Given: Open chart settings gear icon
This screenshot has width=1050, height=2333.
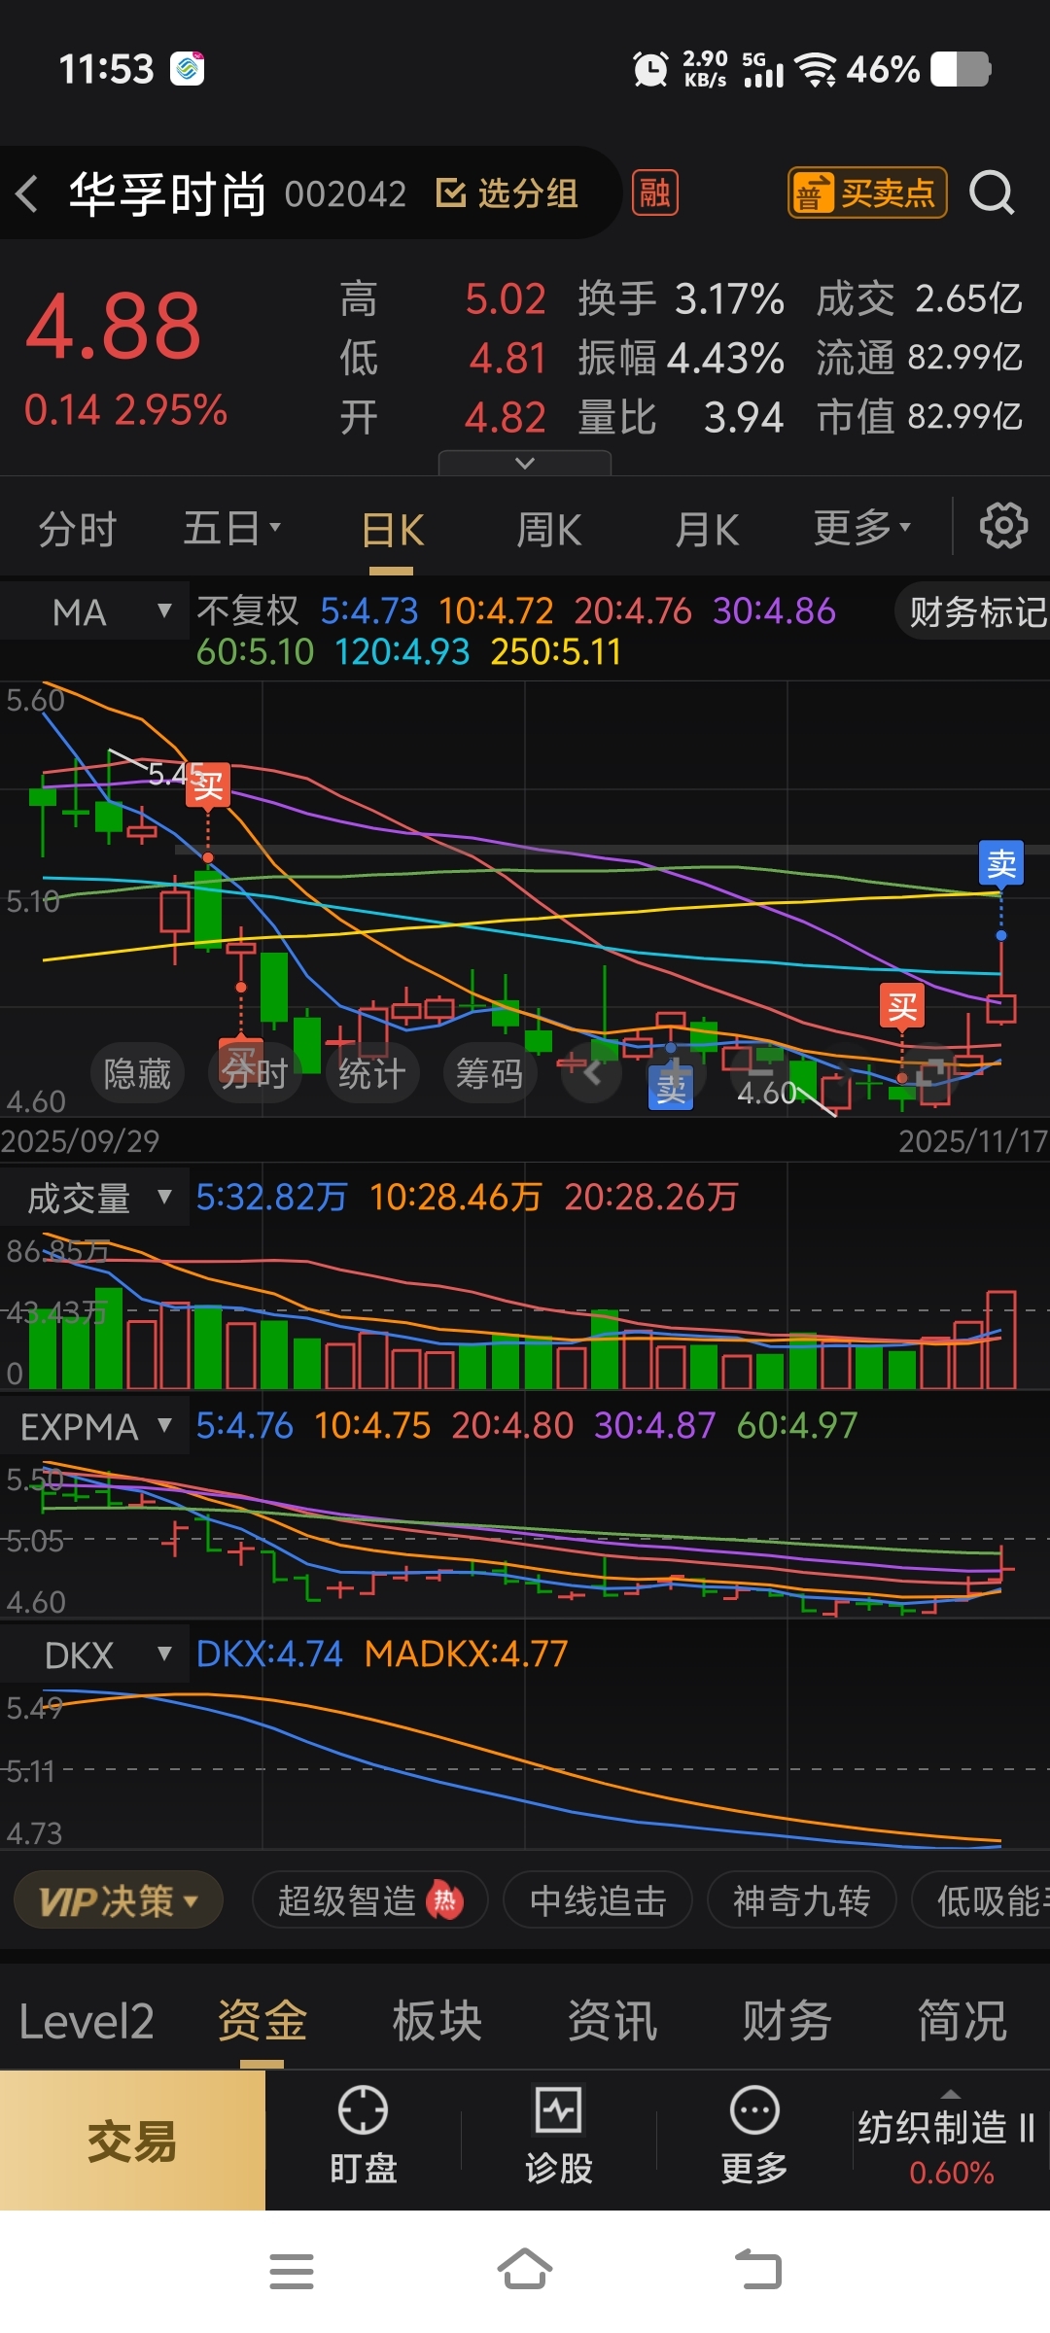Looking at the screenshot, I should coord(1003,526).
